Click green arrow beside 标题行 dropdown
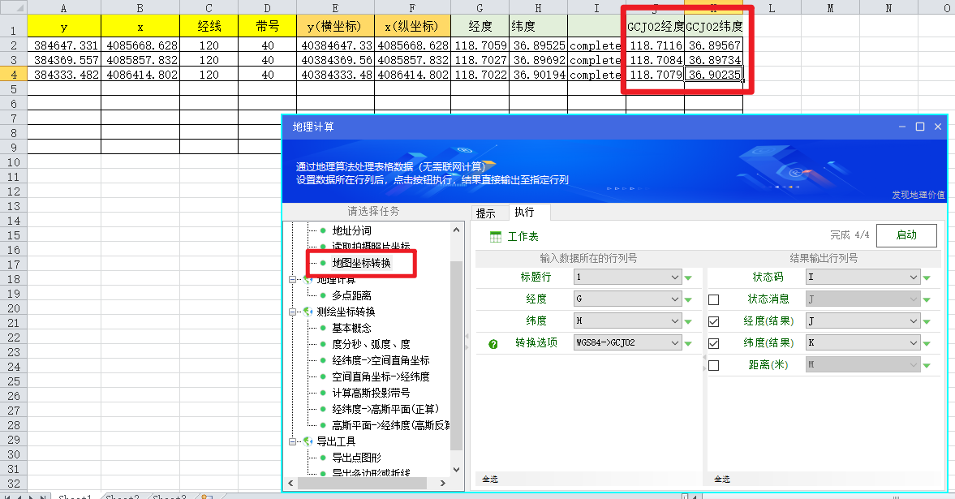The width and height of the screenshot is (955, 499). (688, 277)
